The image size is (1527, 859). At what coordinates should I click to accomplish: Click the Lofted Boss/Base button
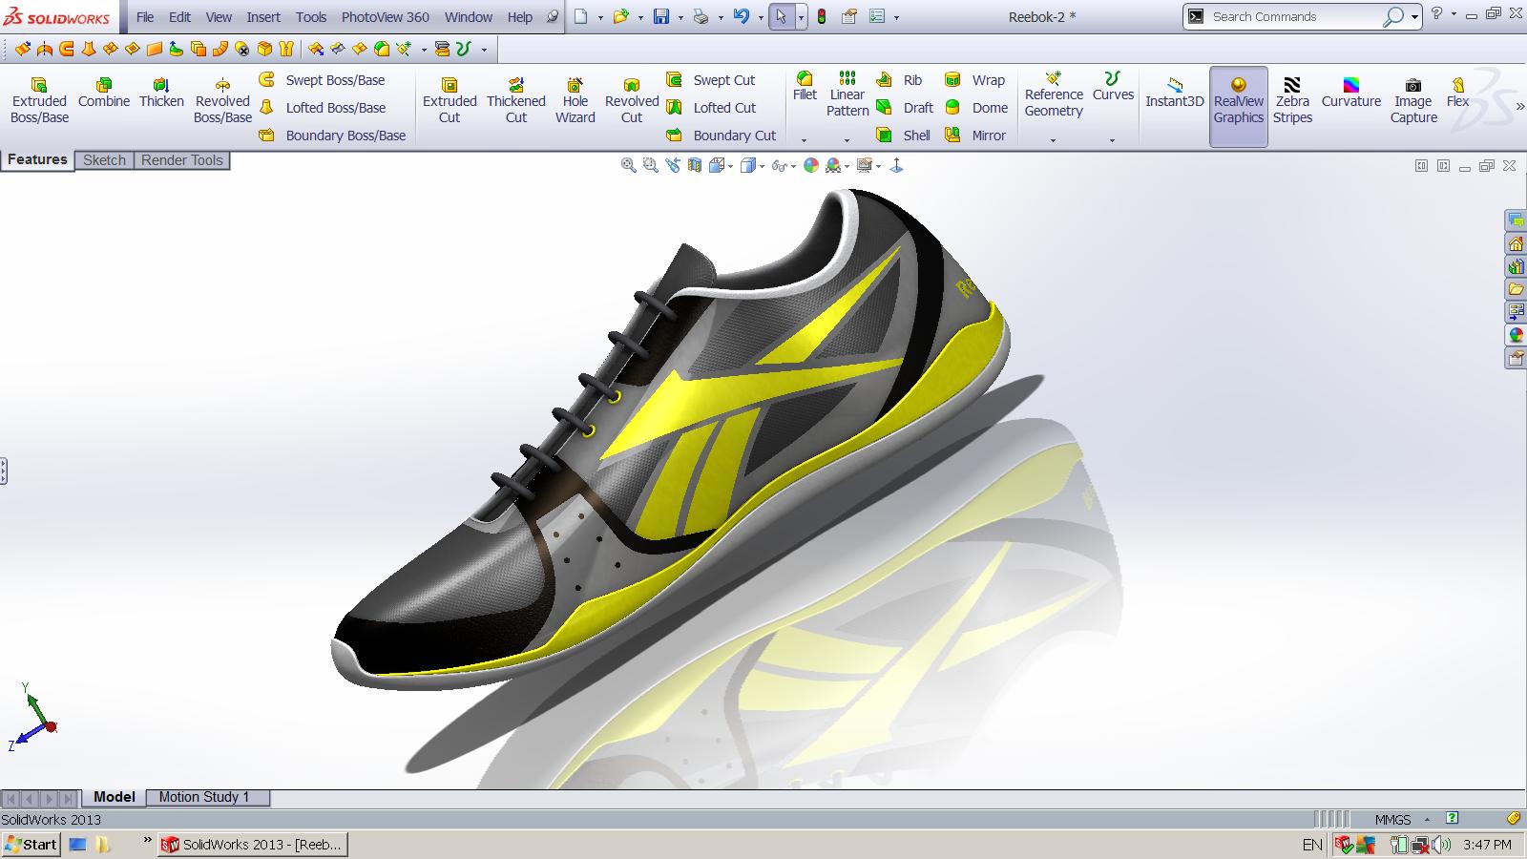pyautogui.click(x=323, y=108)
